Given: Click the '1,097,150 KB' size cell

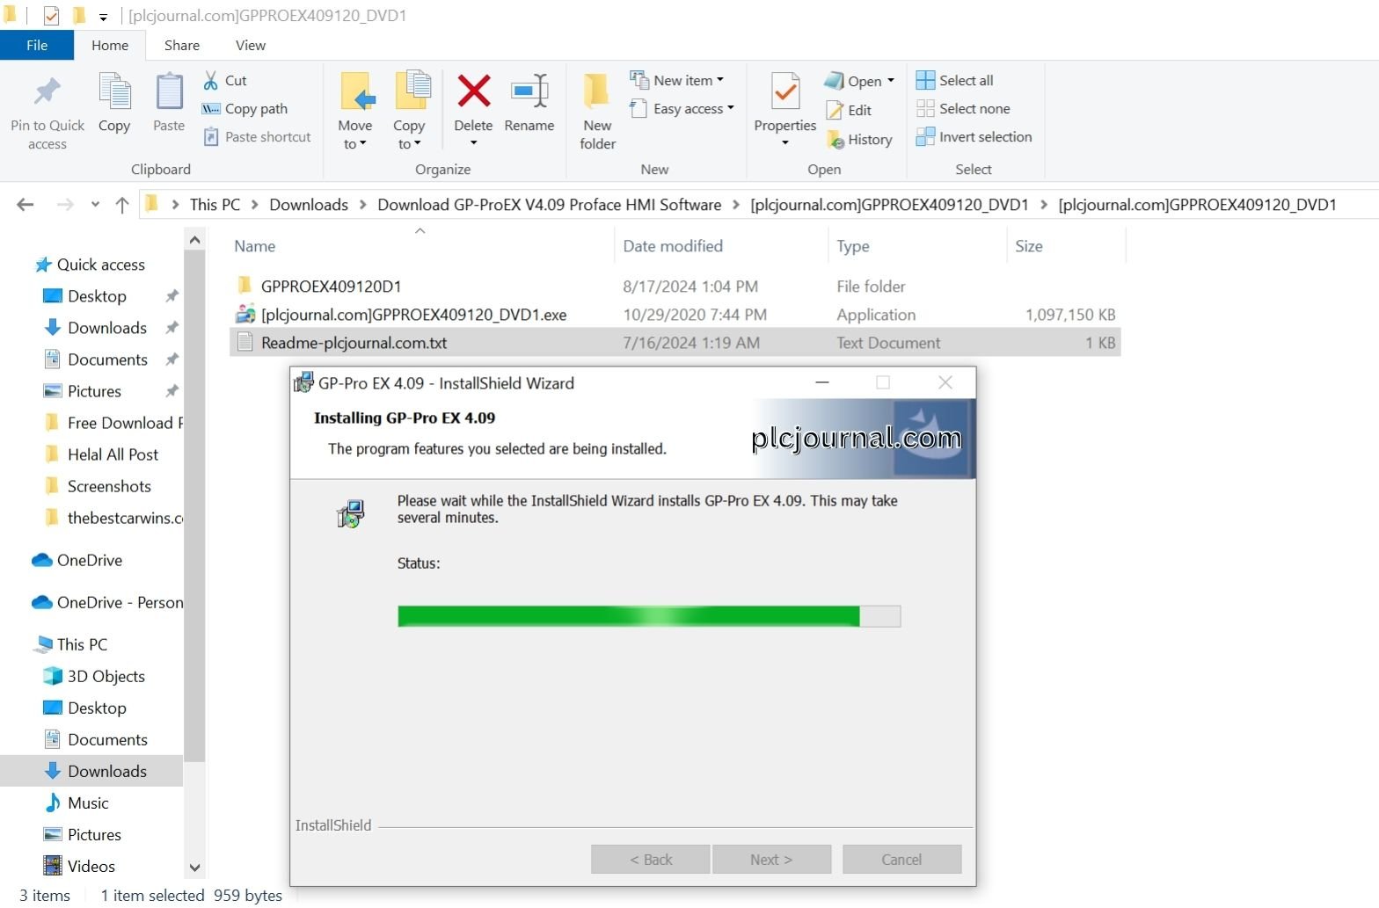Looking at the screenshot, I should coord(1070,315).
